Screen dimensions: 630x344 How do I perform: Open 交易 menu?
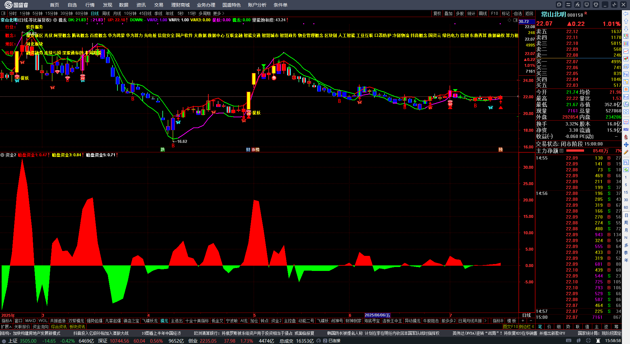pos(159,5)
